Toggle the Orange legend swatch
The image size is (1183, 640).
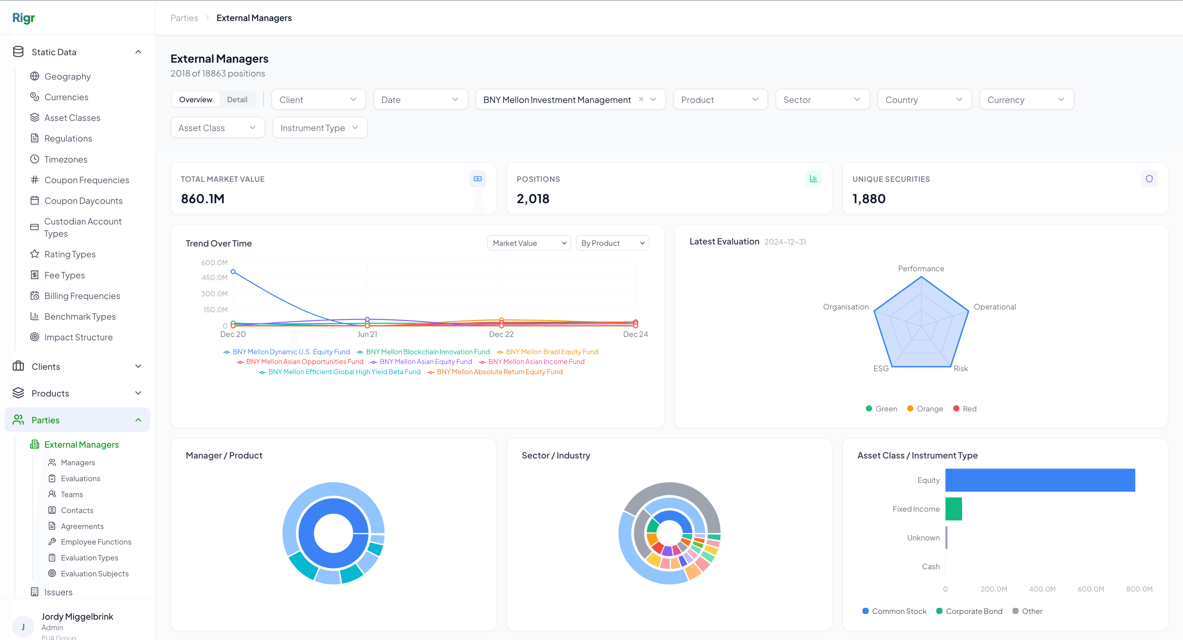pos(910,408)
